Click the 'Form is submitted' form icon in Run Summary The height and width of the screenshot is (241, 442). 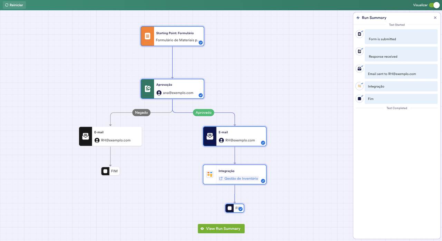coord(359,34)
